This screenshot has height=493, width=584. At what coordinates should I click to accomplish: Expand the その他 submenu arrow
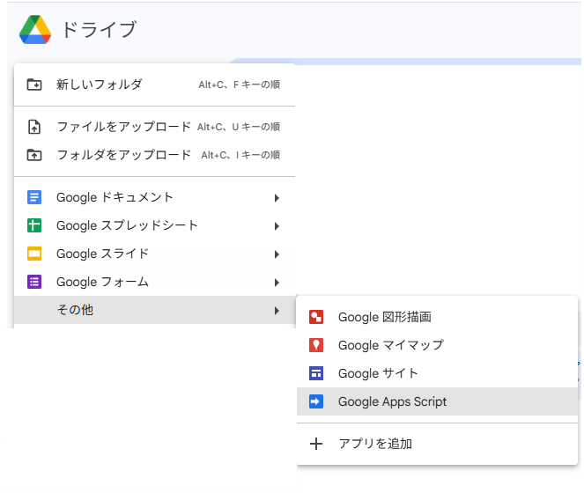277,311
